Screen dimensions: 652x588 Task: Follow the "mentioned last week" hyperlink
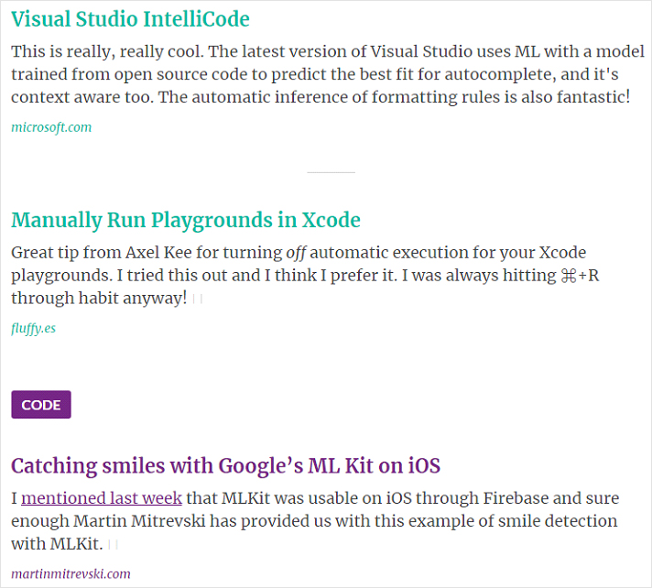tap(102, 499)
